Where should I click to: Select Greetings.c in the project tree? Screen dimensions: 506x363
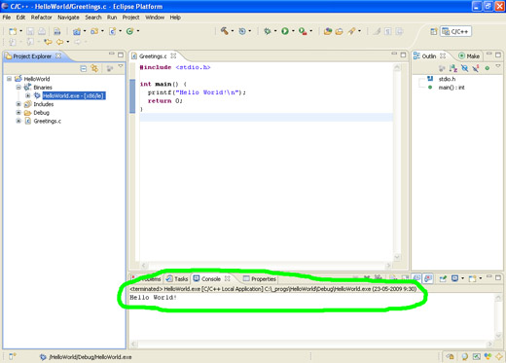(48, 121)
